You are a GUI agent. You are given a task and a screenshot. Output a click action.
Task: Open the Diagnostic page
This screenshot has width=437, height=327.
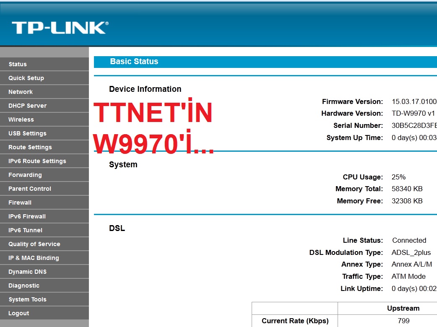coord(44,285)
